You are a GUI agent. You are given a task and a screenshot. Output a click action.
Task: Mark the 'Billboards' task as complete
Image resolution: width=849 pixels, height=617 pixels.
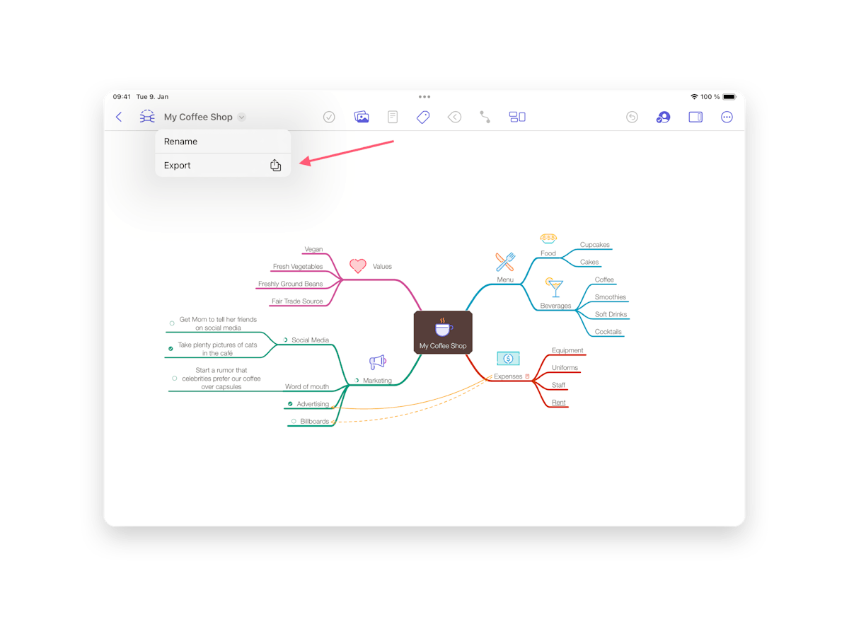[292, 421]
